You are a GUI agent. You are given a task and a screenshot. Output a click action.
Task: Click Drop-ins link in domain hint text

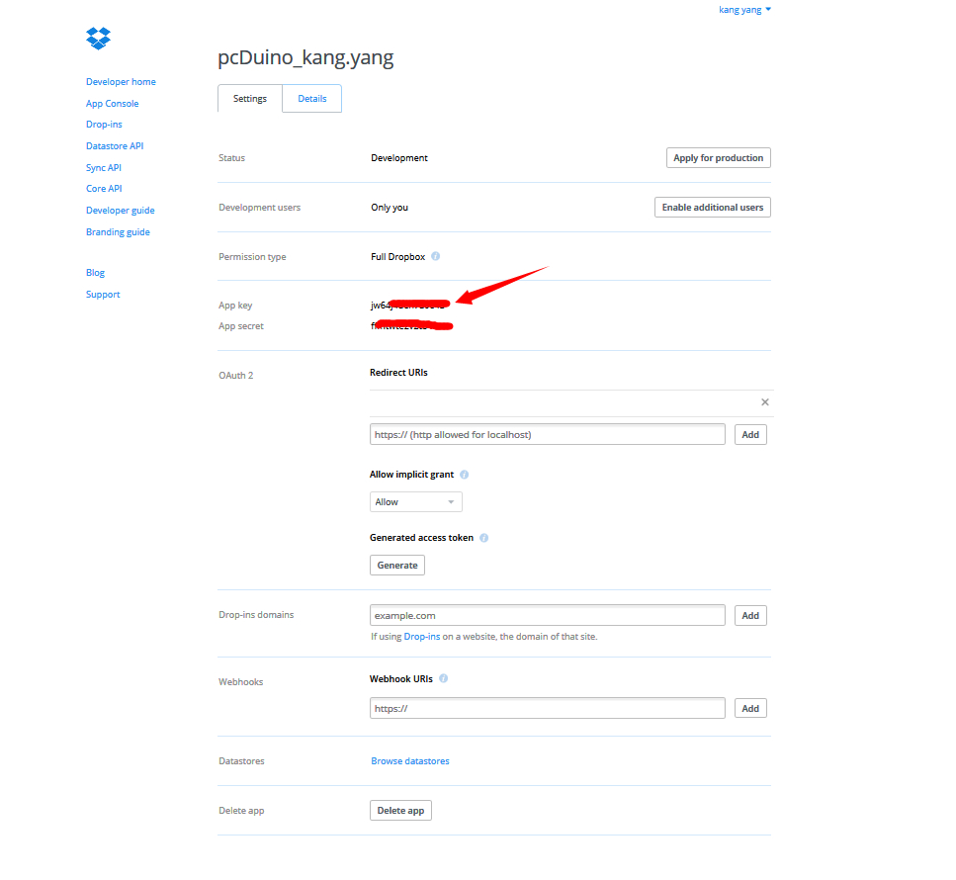click(x=422, y=637)
